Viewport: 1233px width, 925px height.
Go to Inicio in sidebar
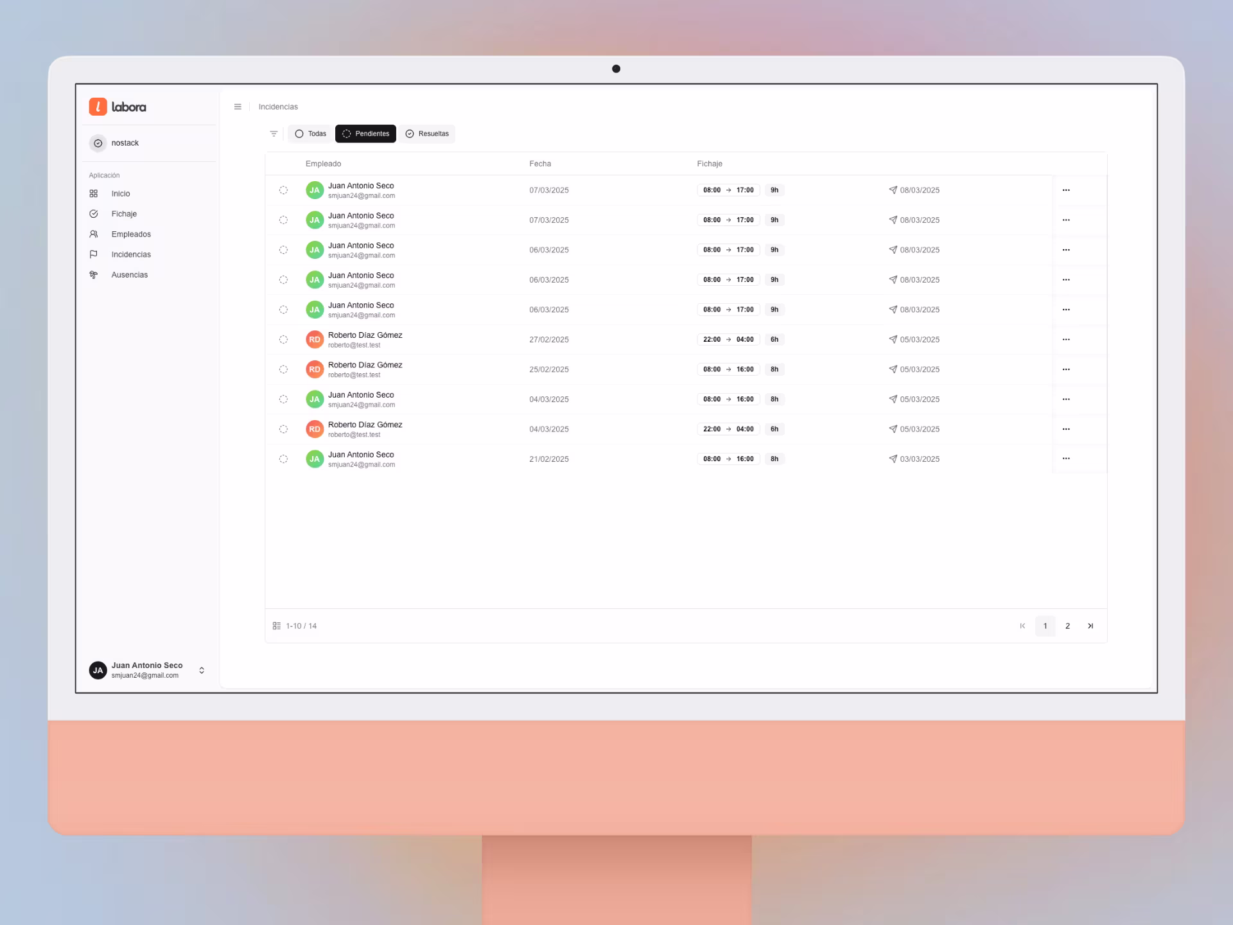[120, 193]
